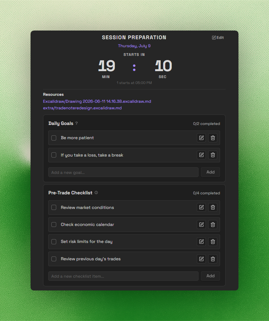Click the Pre-Trade Checklist info icon
Viewport: 269px width, 321px height.
coord(96,193)
